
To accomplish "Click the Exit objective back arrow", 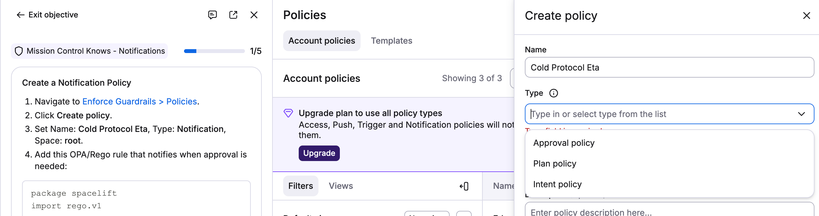I will pos(21,15).
